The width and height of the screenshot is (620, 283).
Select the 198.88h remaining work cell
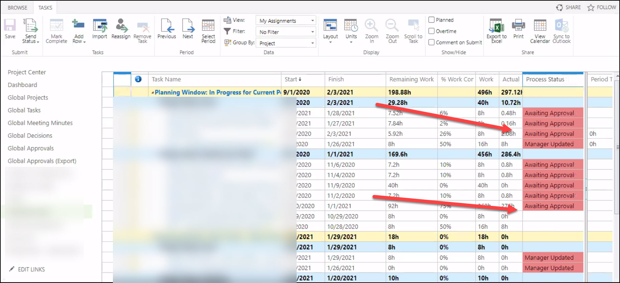click(412, 92)
